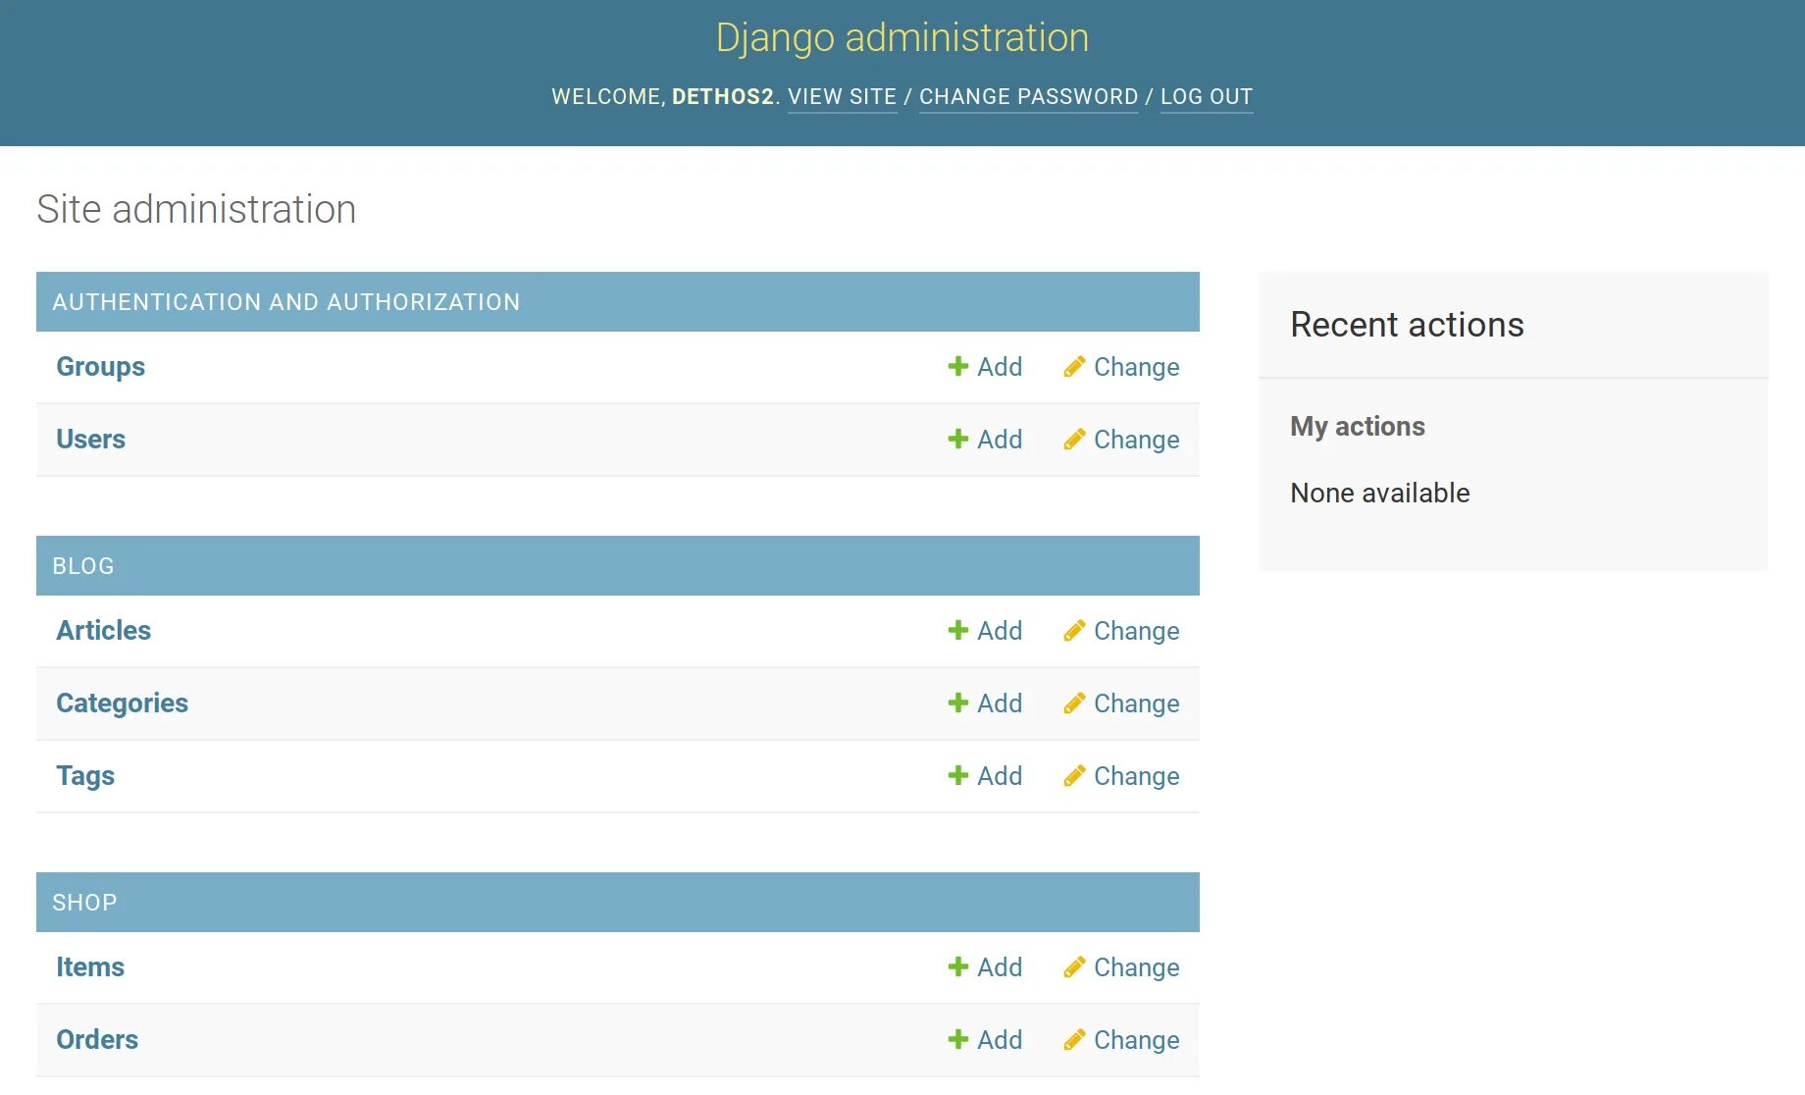Open the Articles model list
This screenshot has height=1095, width=1805.
(x=103, y=630)
